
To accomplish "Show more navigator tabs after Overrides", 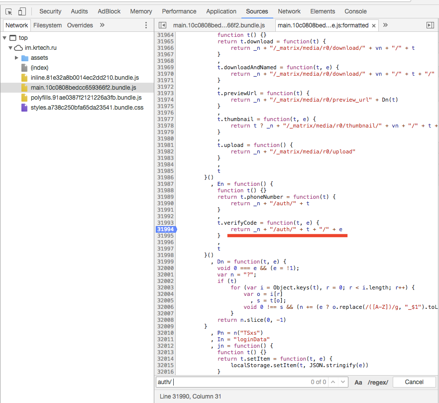I will [x=102, y=25].
